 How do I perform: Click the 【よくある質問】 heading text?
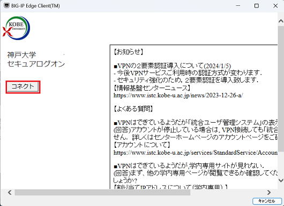(133, 109)
